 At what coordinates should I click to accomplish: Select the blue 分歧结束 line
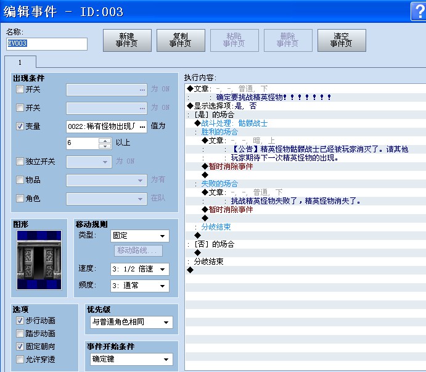216,227
